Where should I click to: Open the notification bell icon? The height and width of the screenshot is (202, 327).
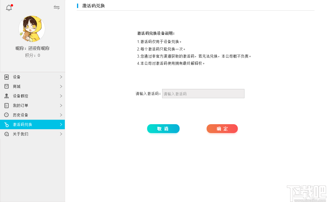(9, 8)
